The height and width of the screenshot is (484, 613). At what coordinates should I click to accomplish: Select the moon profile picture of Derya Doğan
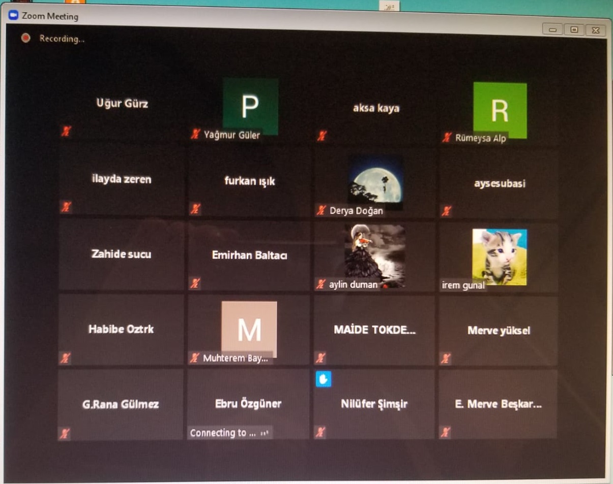(375, 181)
